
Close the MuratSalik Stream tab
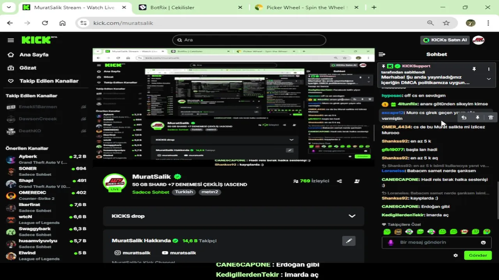click(x=124, y=7)
